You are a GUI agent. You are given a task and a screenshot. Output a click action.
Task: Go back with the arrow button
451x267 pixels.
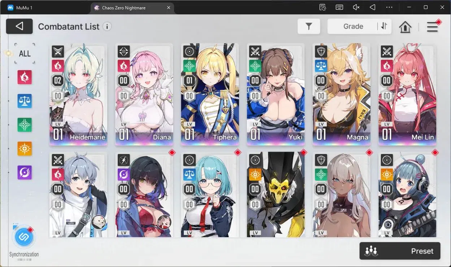19,26
